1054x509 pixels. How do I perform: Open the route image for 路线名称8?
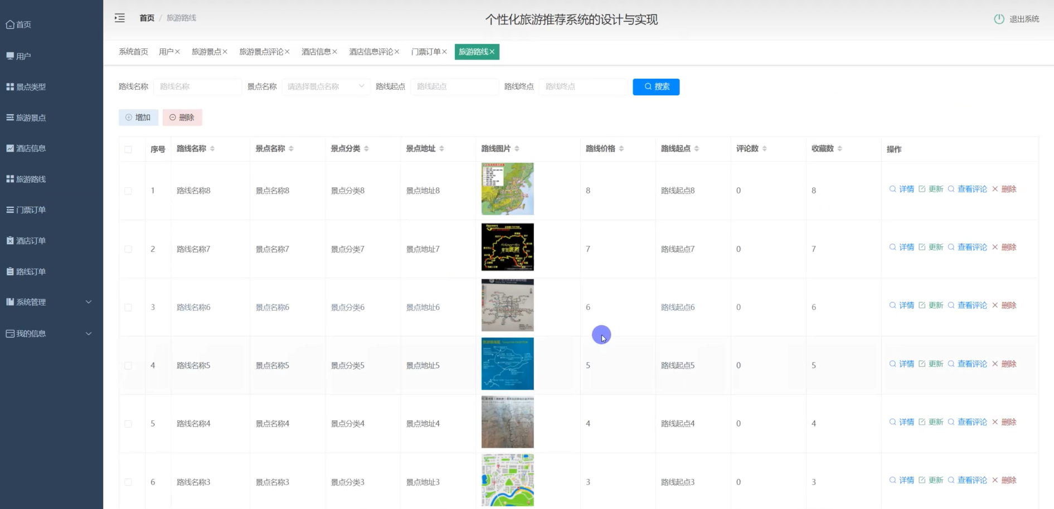tap(508, 189)
